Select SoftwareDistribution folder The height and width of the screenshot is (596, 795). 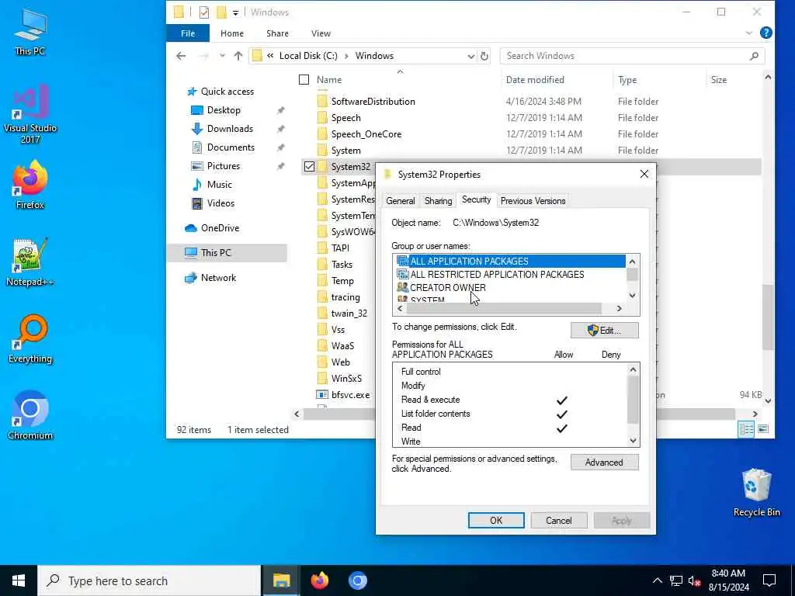click(x=373, y=102)
